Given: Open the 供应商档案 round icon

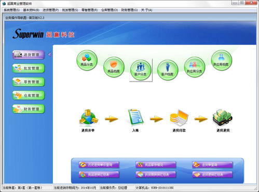Looking at the screenshot, I should click(221, 60).
